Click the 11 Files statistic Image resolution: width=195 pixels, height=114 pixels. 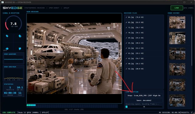tap(20, 94)
